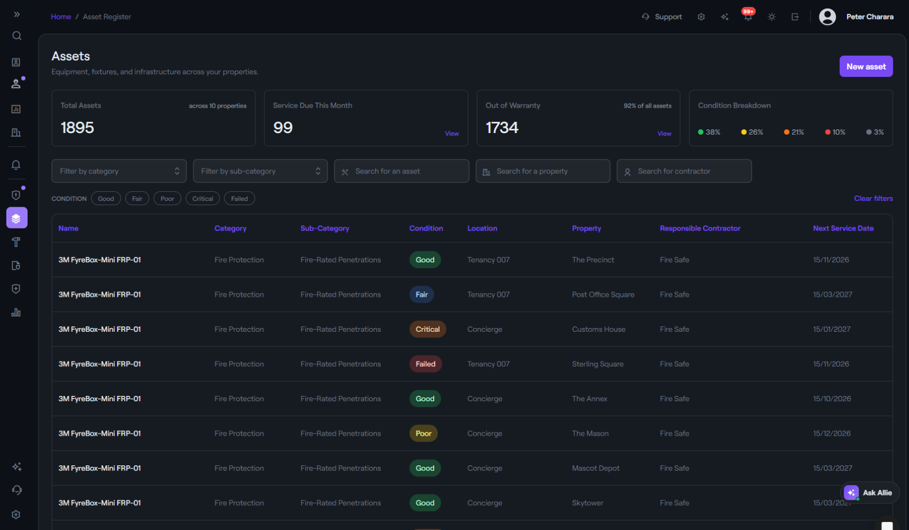Toggle the Critical condition filter chip
Screen dimensions: 909x530
tap(202, 198)
